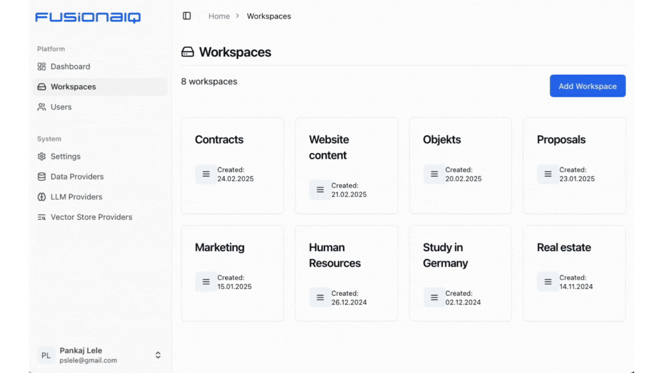Click list icon on Real estate card
Screen dimensions: 663x373
548,282
